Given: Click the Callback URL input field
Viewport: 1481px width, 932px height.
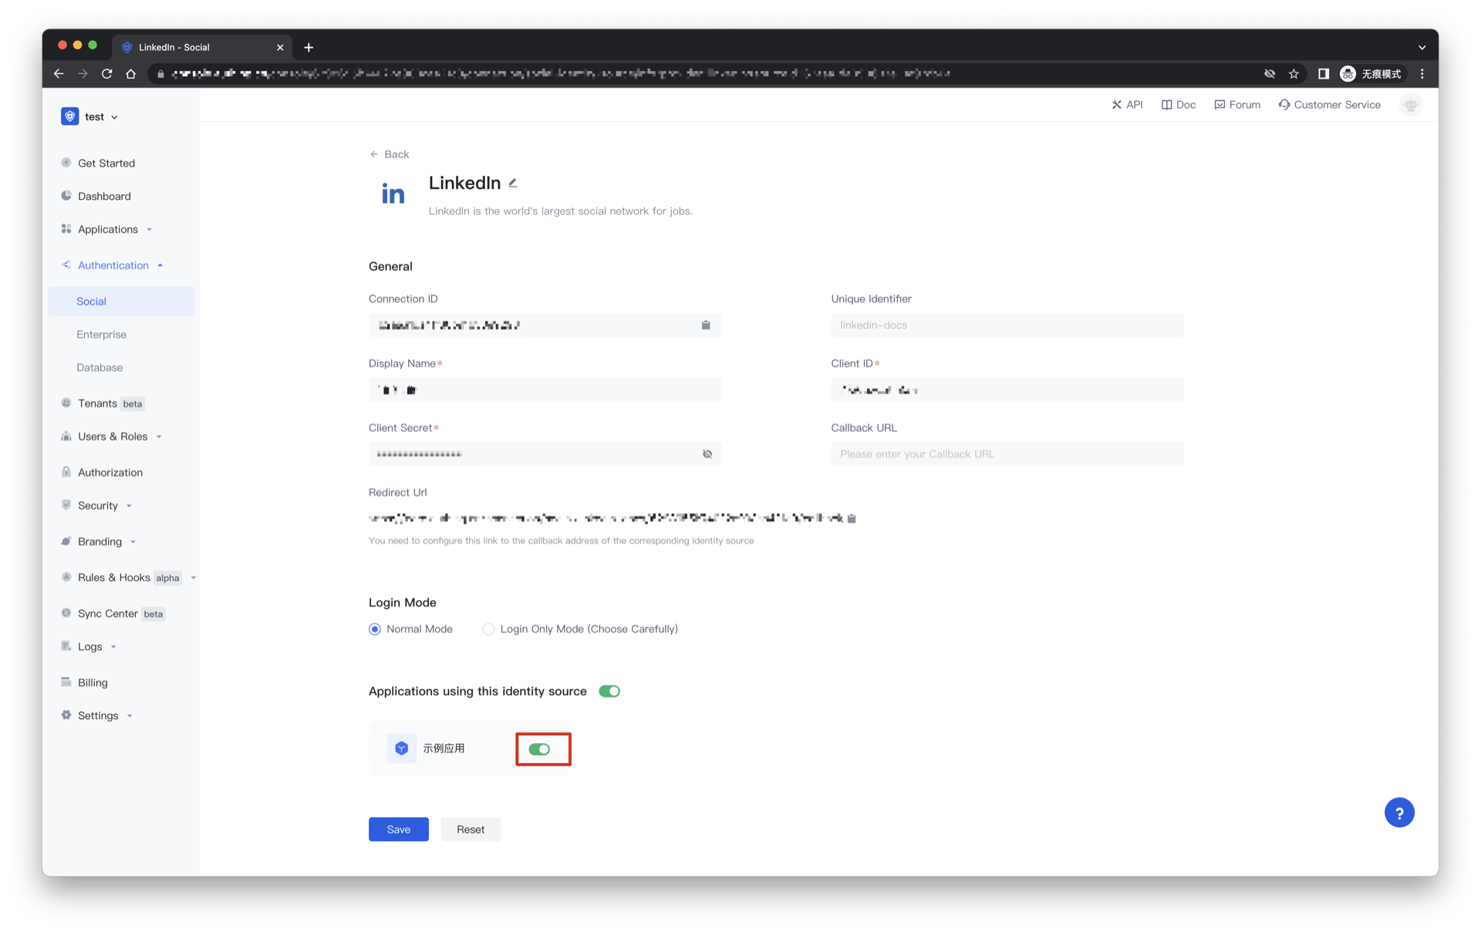Looking at the screenshot, I should [x=1006, y=454].
